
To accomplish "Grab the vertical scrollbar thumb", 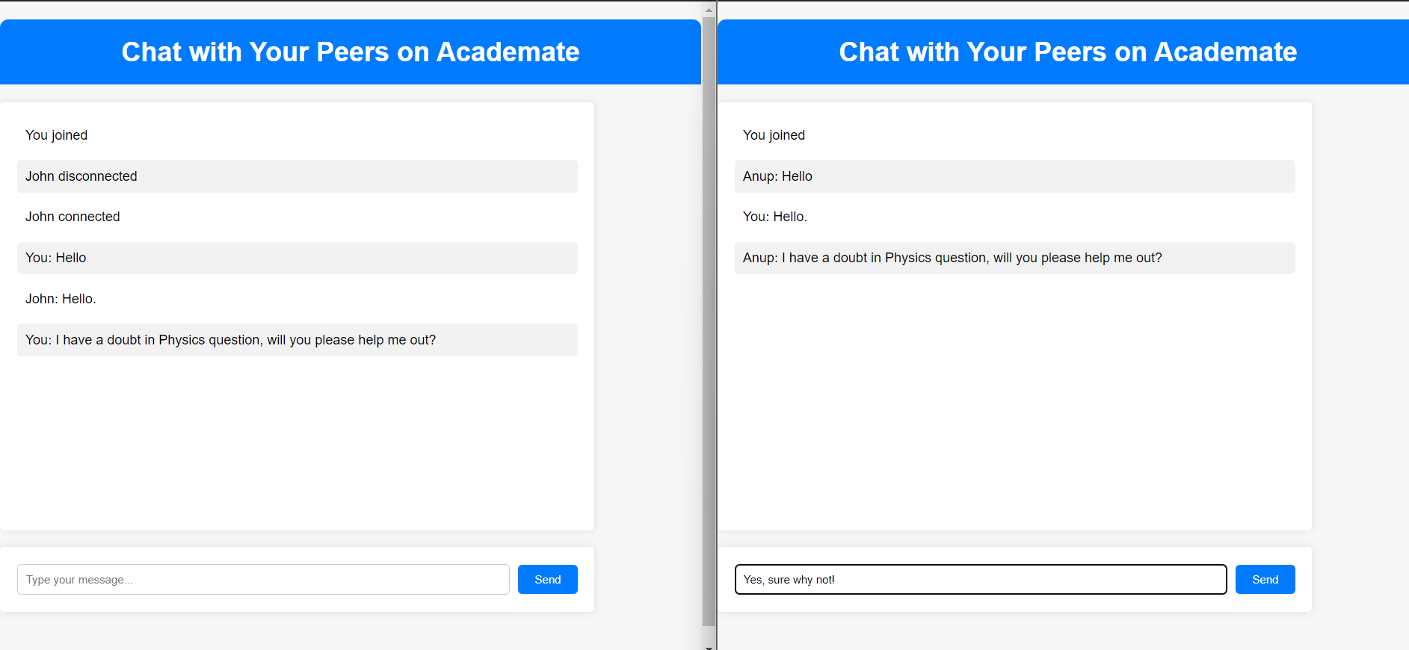I will pos(709,321).
